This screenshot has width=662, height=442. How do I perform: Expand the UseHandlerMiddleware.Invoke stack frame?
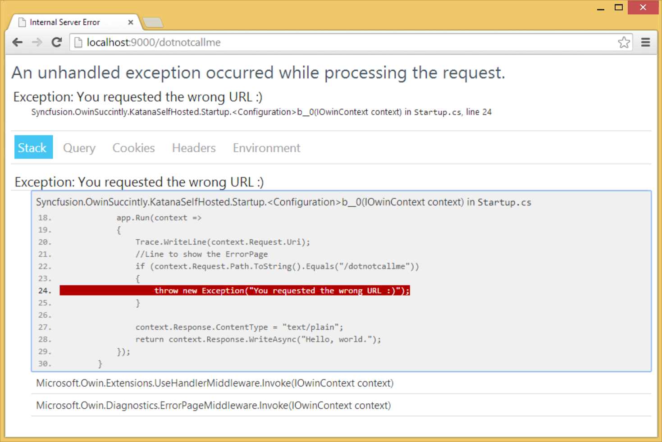click(341, 383)
